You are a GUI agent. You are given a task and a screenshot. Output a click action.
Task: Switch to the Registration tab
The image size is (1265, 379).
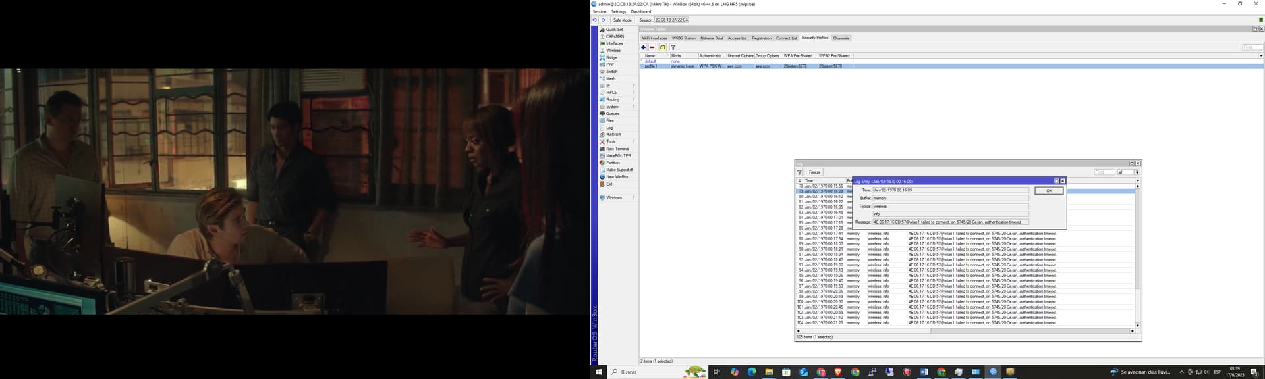tap(762, 38)
